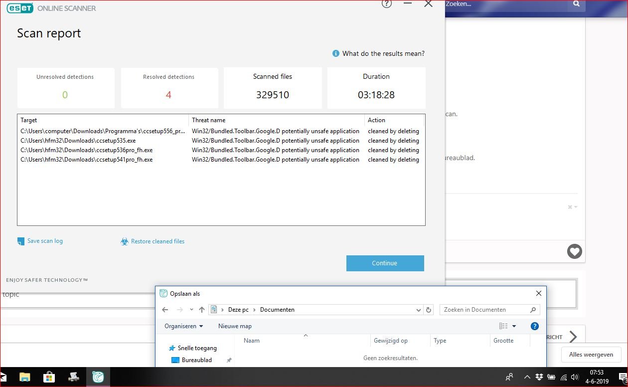Click the Save scan log link
The image size is (628, 387).
point(45,241)
